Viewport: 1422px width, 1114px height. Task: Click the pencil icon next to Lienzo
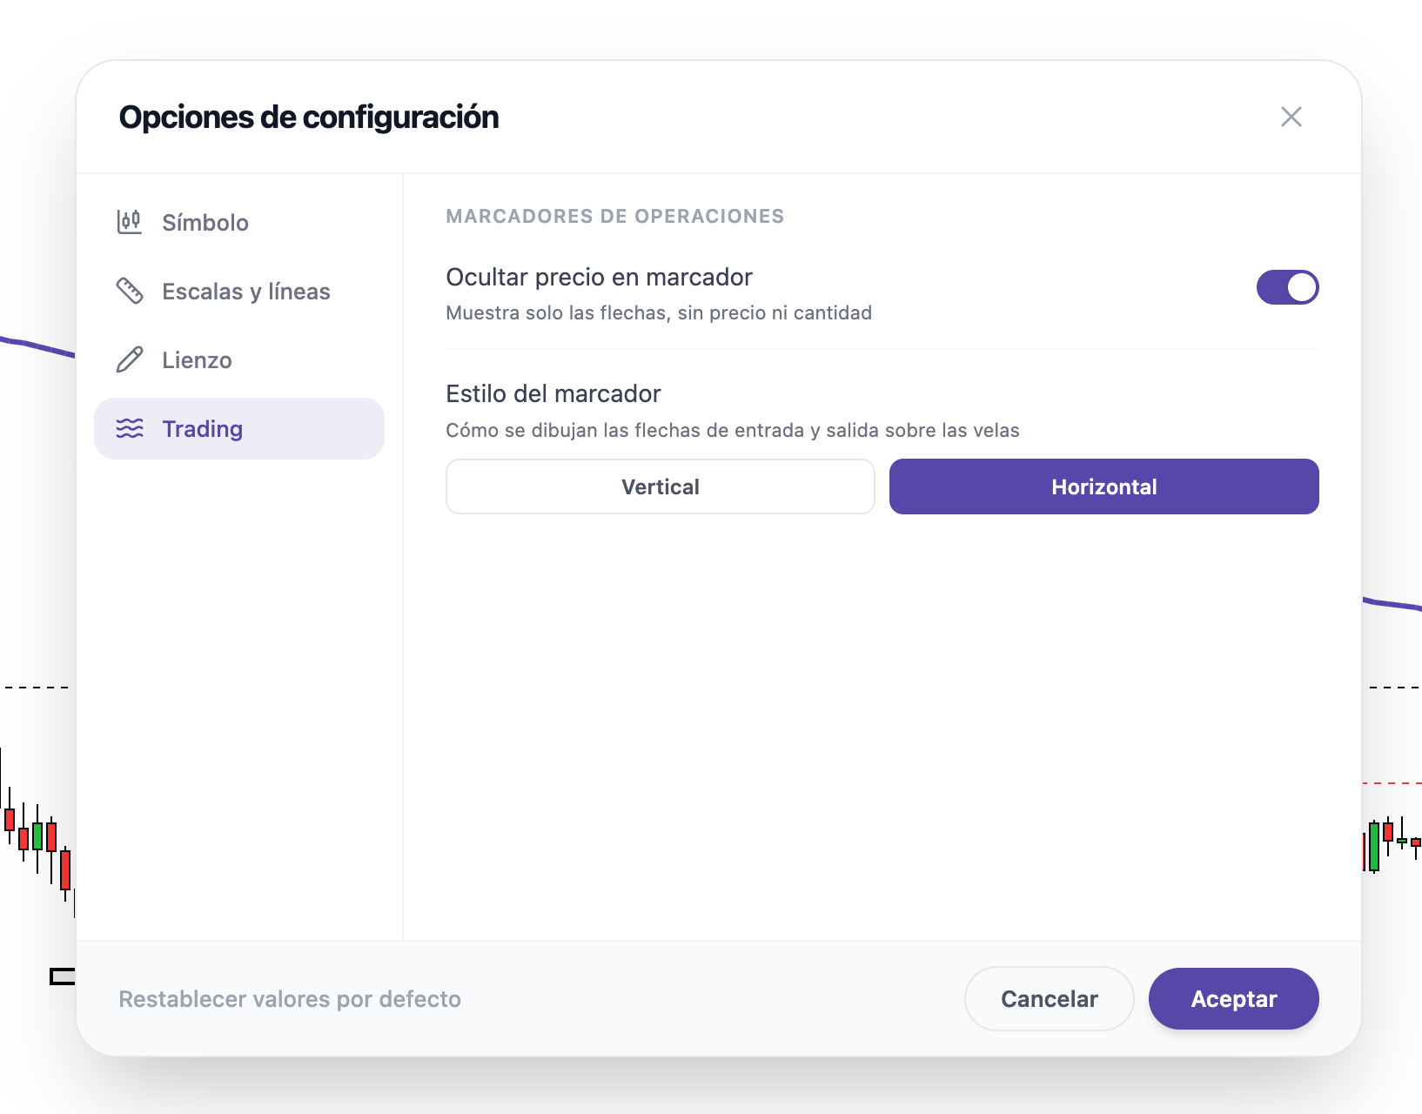(x=130, y=359)
